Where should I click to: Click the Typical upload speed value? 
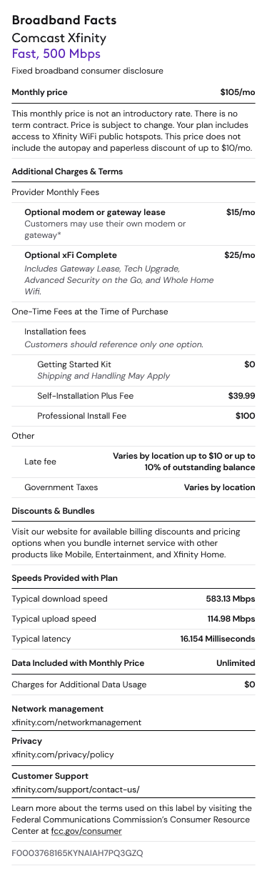tap(231, 619)
